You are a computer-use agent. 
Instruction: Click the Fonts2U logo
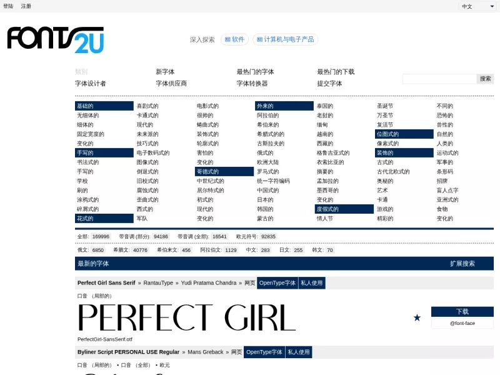[56, 39]
